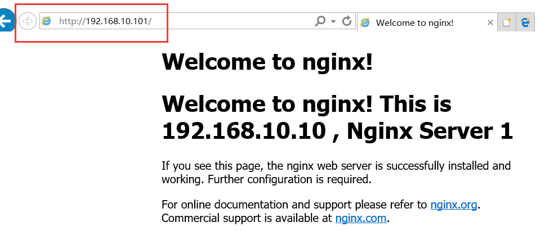Click the Forward navigation arrow button

27,21
